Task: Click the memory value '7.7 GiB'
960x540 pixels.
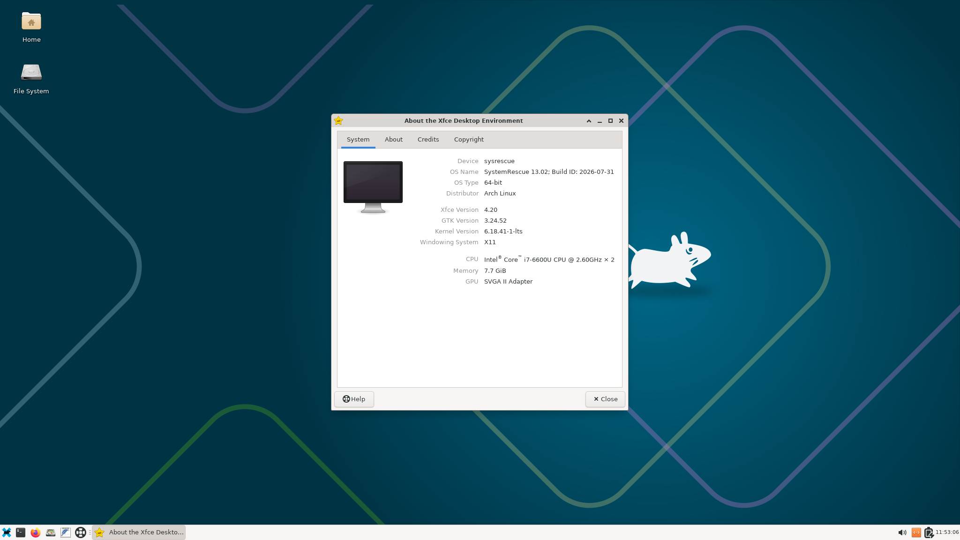Action: tap(495, 271)
